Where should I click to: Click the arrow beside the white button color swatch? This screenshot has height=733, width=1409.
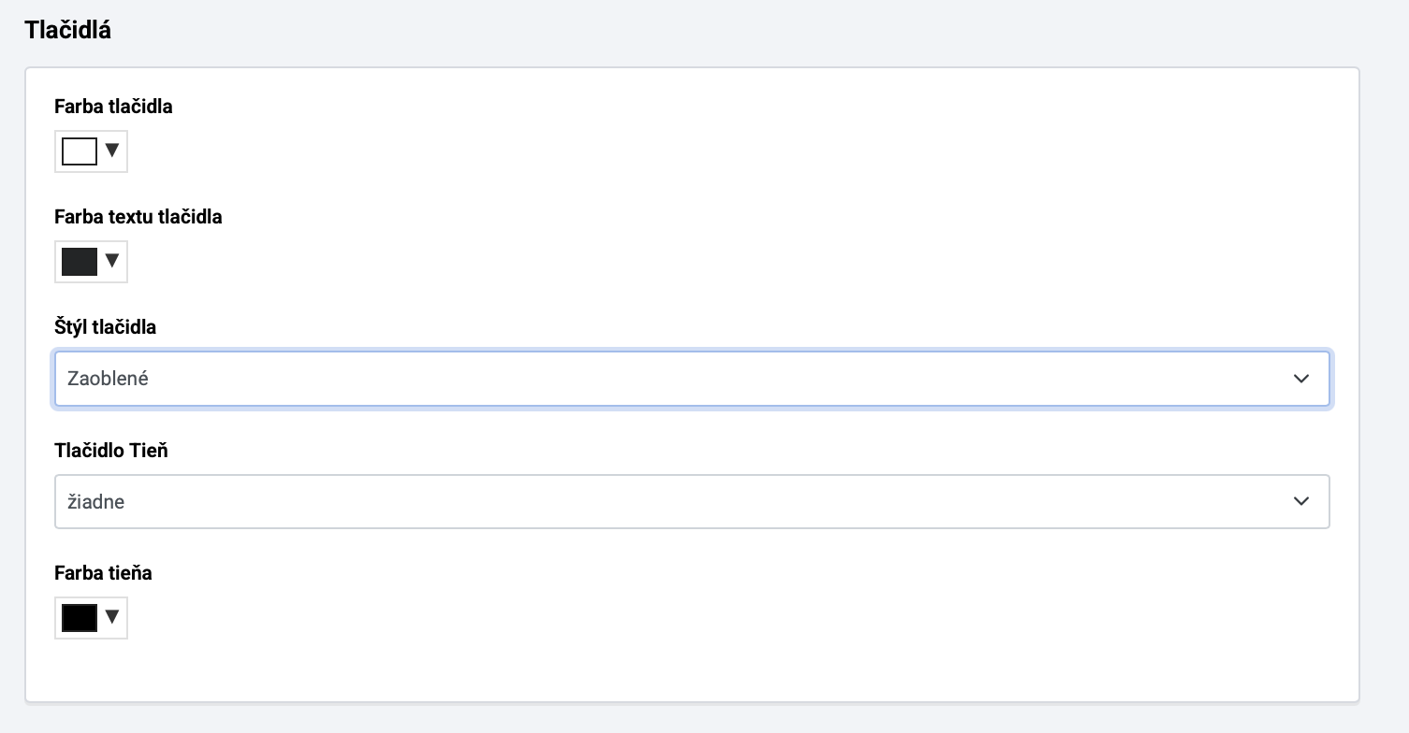113,151
